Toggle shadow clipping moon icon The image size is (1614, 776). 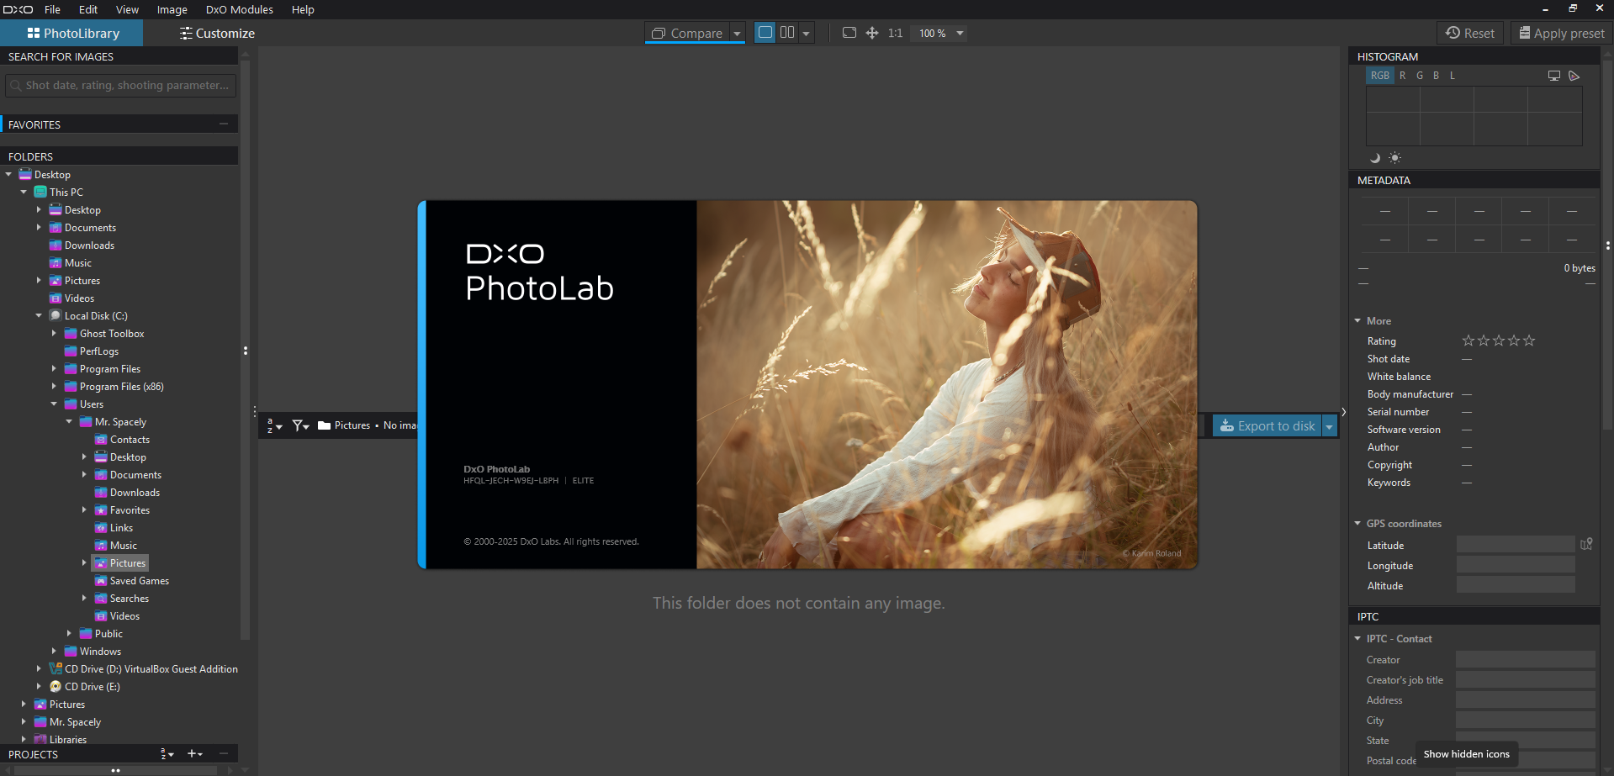[1375, 157]
